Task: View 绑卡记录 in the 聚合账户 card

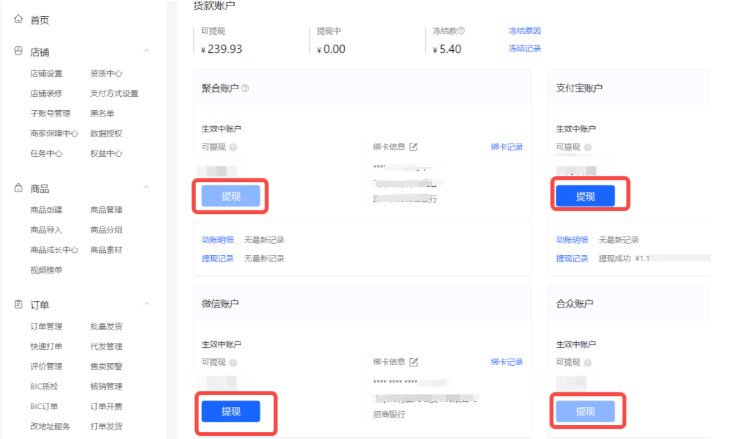Action: [506, 146]
